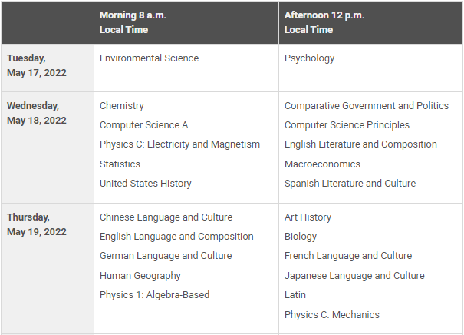
Task: Click Computer Science Principles entry
Action: point(347,125)
